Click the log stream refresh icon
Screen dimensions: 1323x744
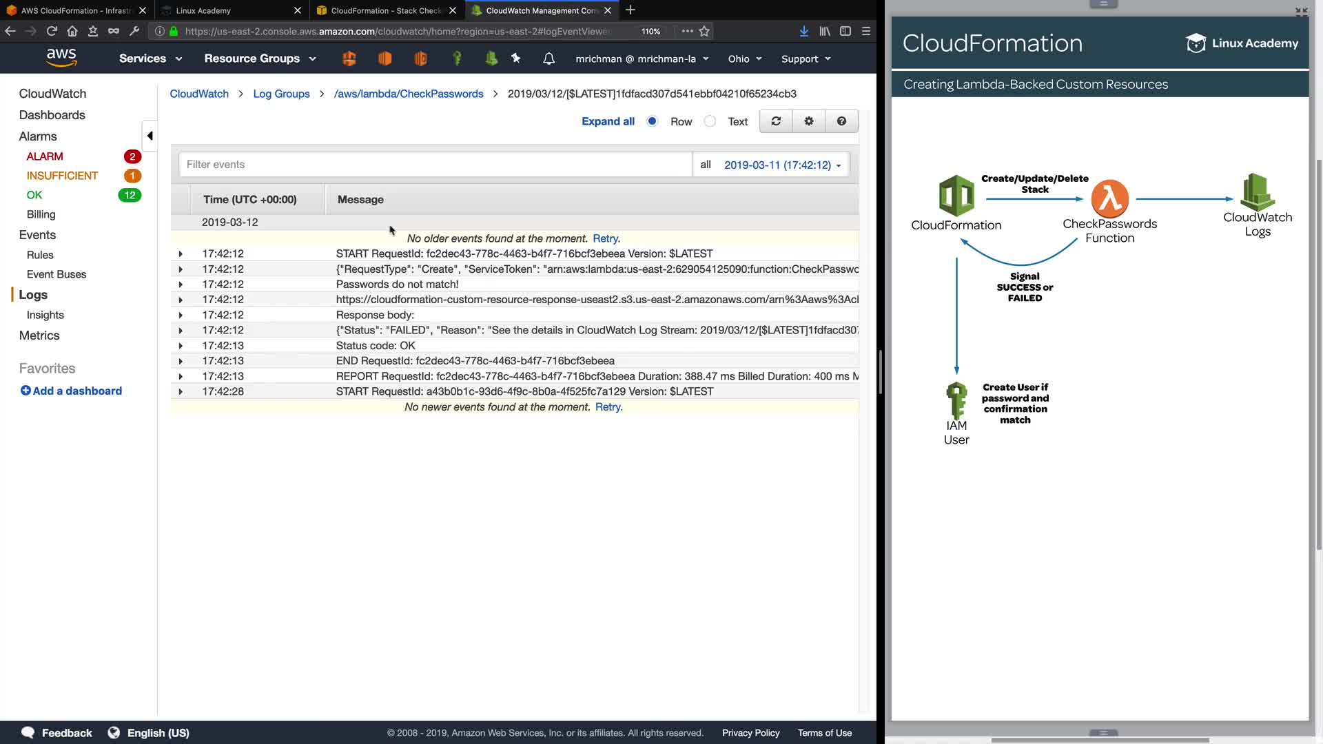(x=776, y=121)
